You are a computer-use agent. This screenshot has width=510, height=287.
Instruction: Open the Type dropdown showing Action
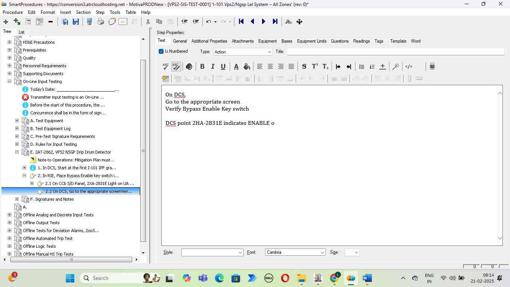[x=243, y=52]
